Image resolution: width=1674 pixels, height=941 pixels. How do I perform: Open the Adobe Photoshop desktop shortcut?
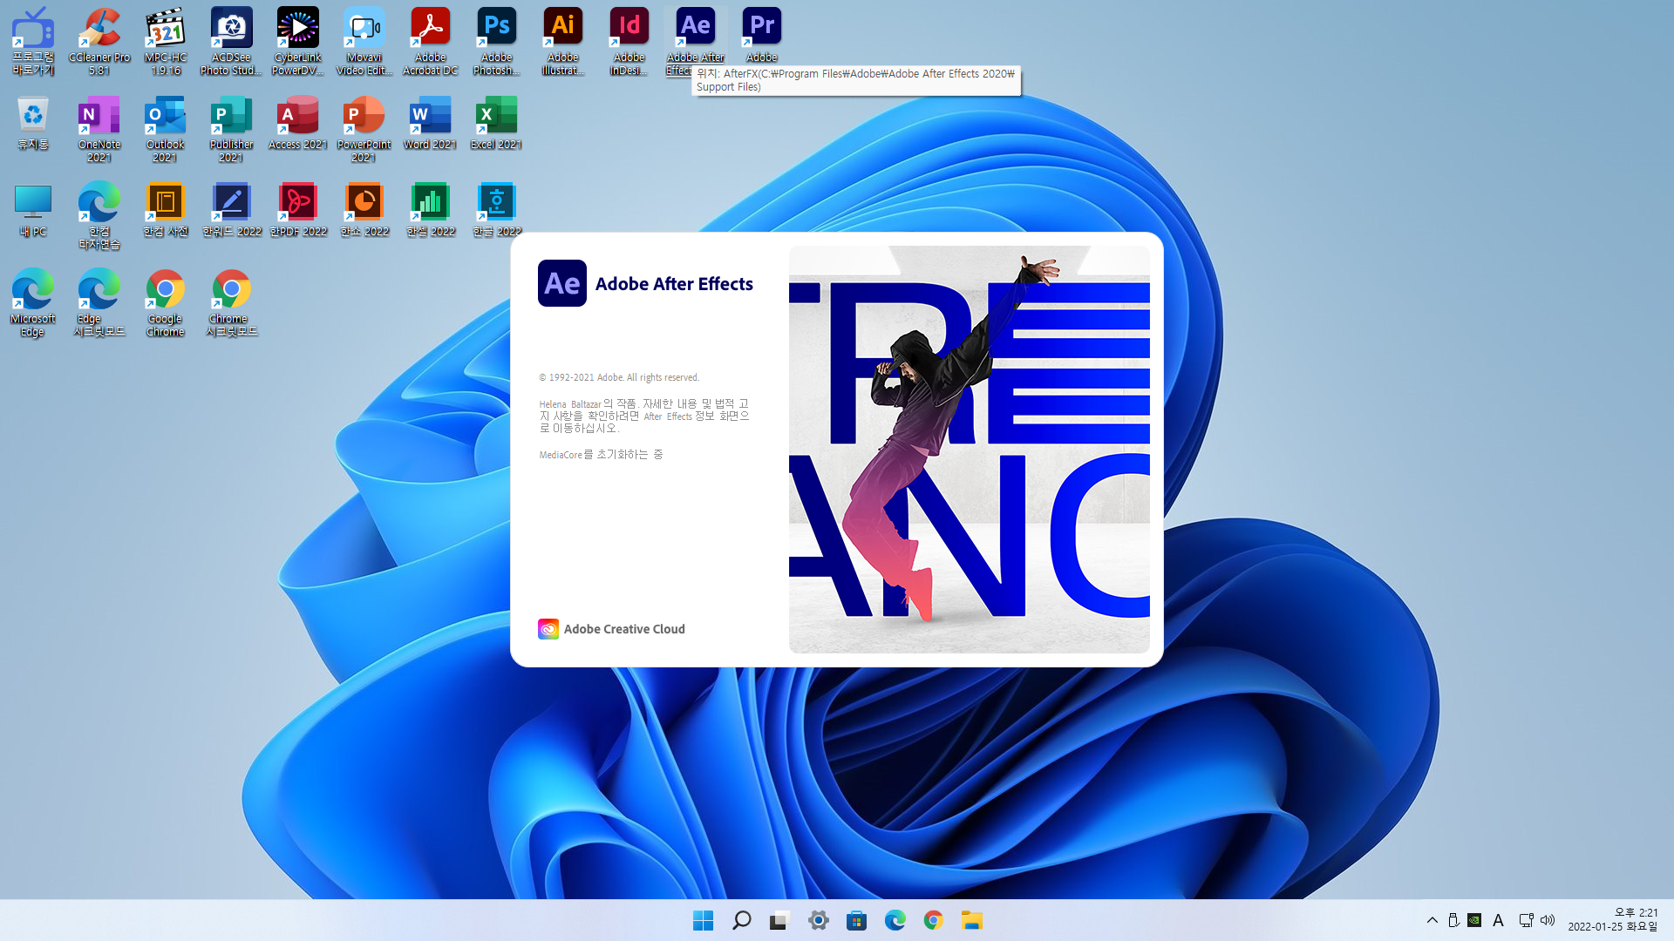[x=496, y=28]
